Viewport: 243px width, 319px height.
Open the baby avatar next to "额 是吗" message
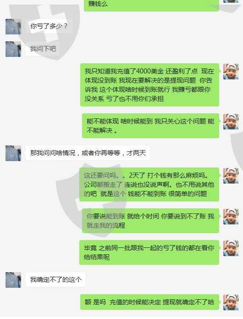click(x=231, y=302)
